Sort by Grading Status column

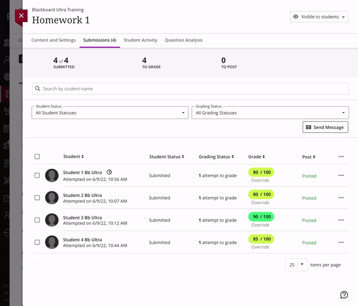[x=216, y=157]
